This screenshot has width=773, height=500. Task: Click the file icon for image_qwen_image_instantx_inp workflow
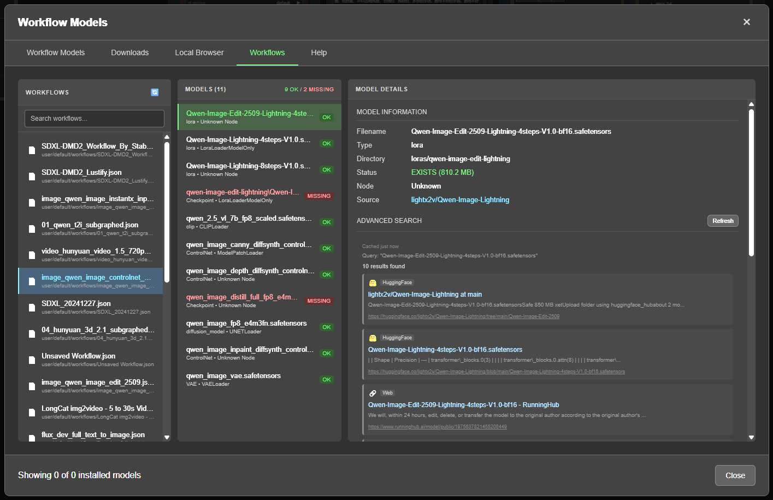(32, 203)
